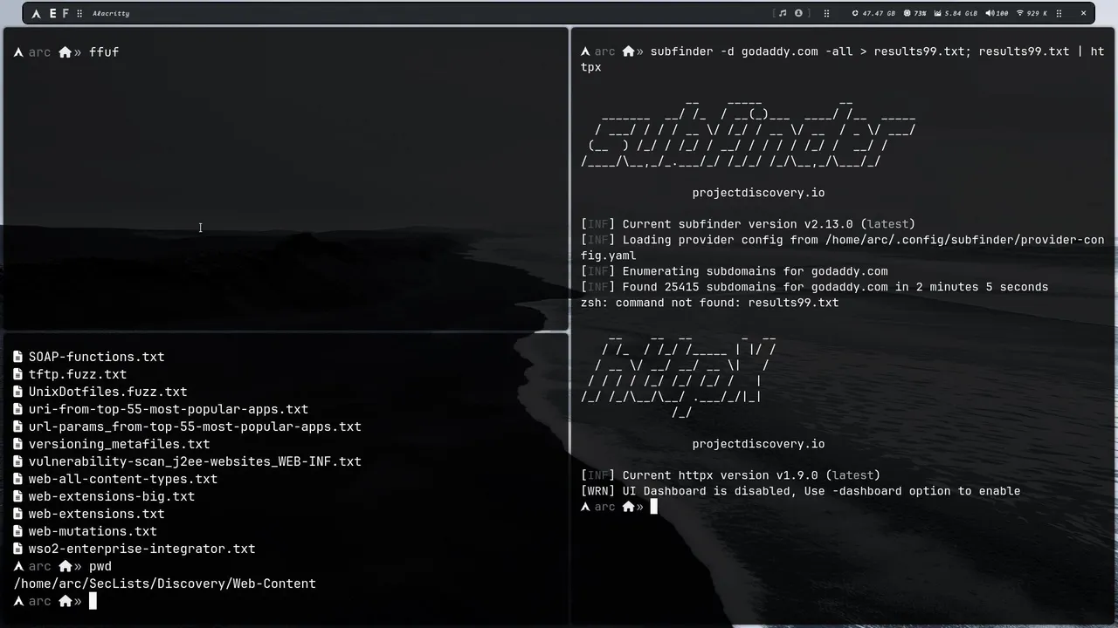Click the pwd command text
Viewport: 1118px width, 628px height.
pos(100,566)
